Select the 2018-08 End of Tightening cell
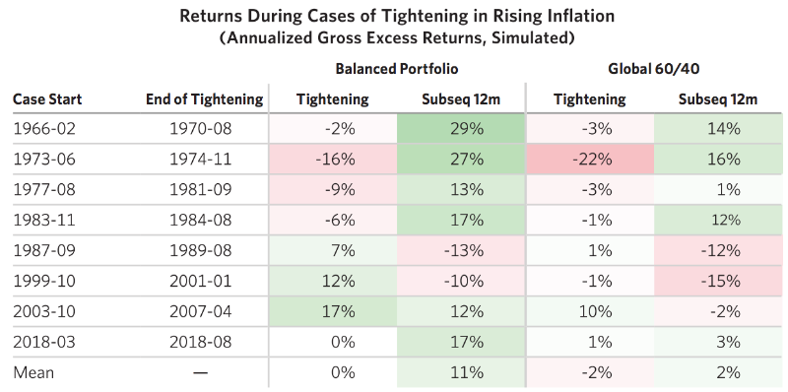Image resolution: width=788 pixels, height=392 pixels. 201,342
